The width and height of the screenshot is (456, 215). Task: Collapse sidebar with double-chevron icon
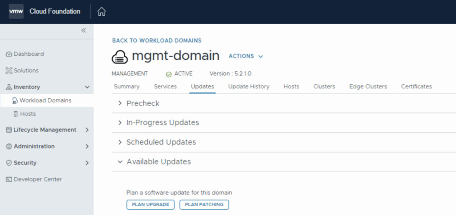pyautogui.click(x=83, y=30)
